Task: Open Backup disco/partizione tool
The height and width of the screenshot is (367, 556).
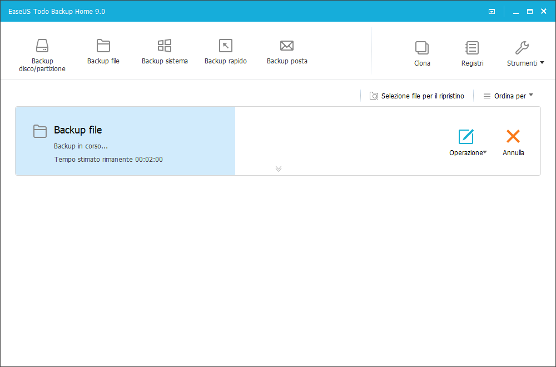Action: point(42,55)
